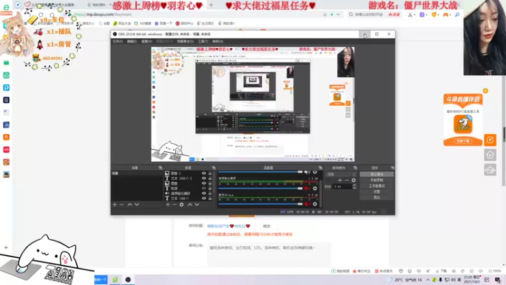Mute the top mixer track speaker
Image resolution: width=506 pixels, height=285 pixels.
pyautogui.click(x=307, y=172)
